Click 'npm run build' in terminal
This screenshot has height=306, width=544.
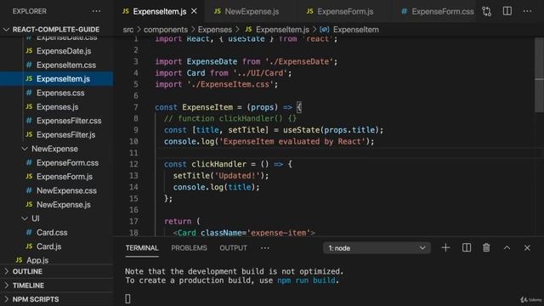pyautogui.click(x=306, y=280)
